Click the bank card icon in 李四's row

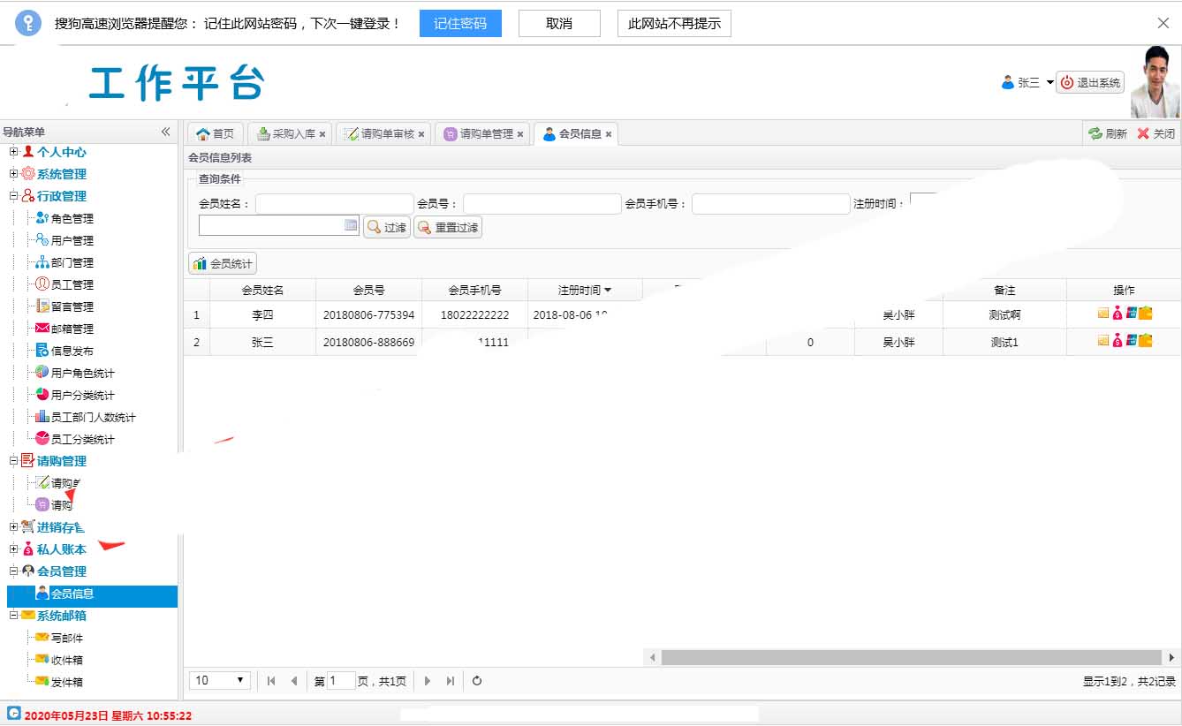(x=1131, y=314)
